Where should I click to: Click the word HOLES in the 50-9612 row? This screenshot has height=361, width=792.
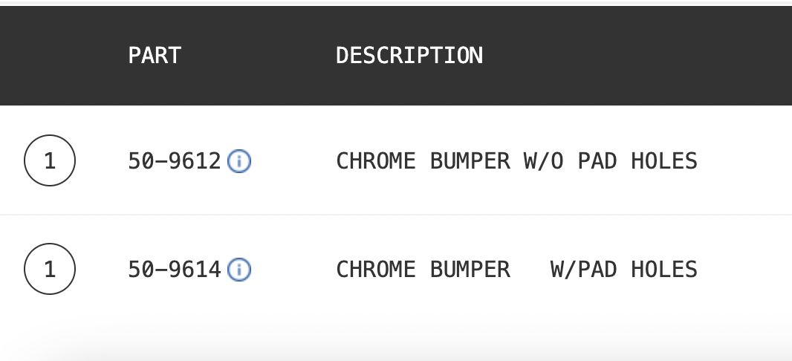tap(664, 162)
